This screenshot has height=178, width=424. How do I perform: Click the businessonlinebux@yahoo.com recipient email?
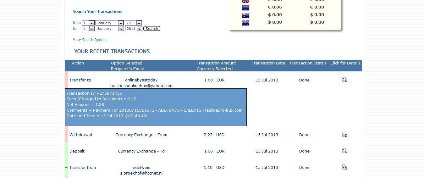141,86
